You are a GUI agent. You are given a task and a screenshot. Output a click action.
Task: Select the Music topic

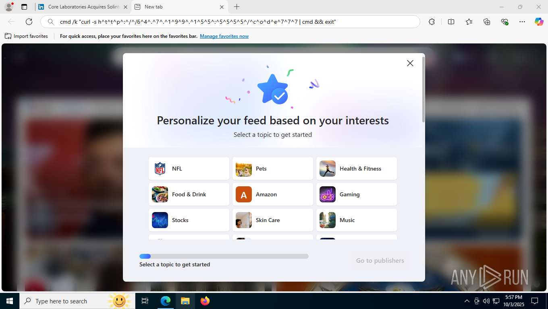[x=357, y=220]
